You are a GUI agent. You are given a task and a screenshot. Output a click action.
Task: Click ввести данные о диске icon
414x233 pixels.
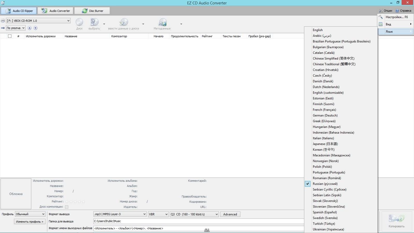pos(124,24)
